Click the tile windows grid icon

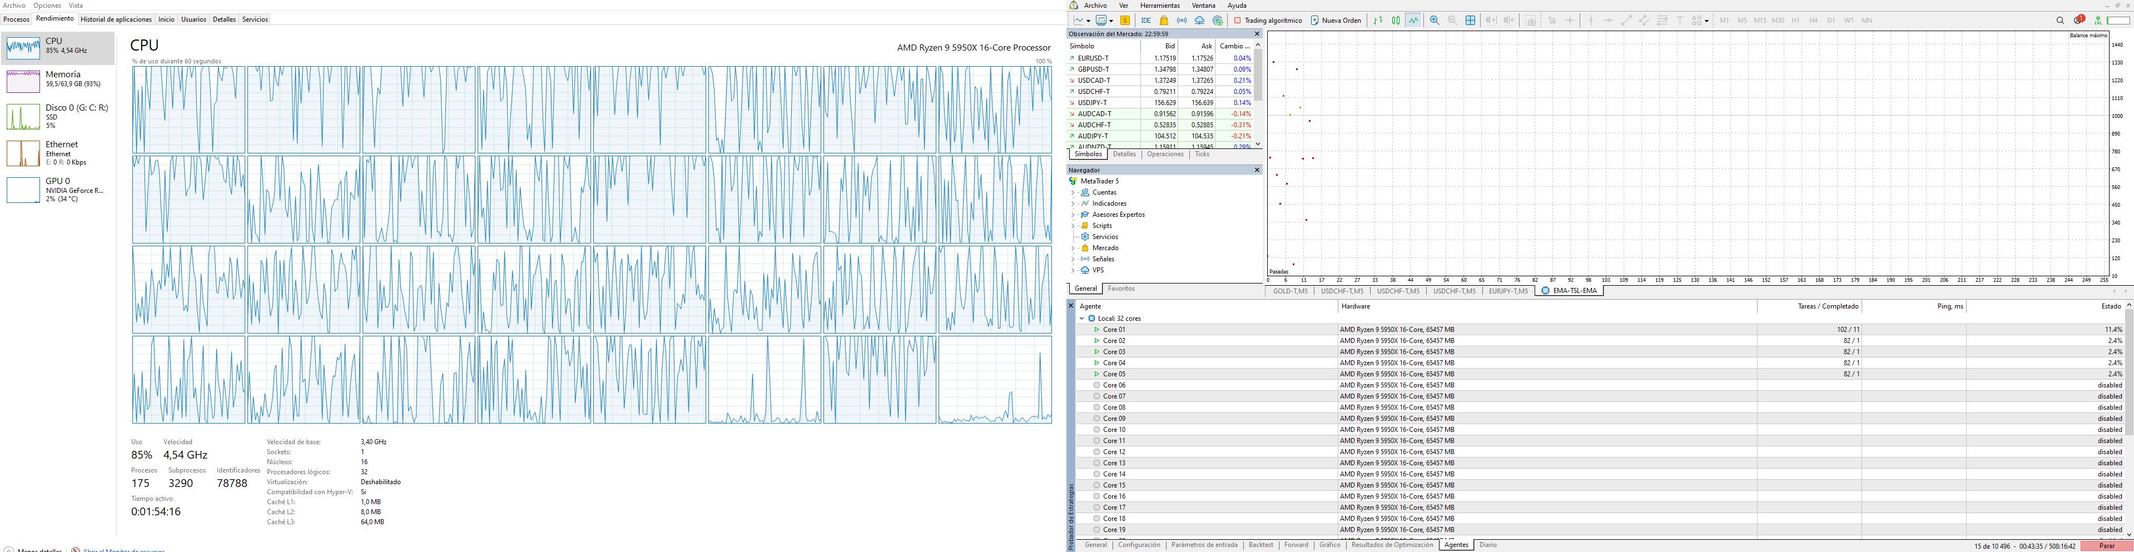coord(1471,21)
